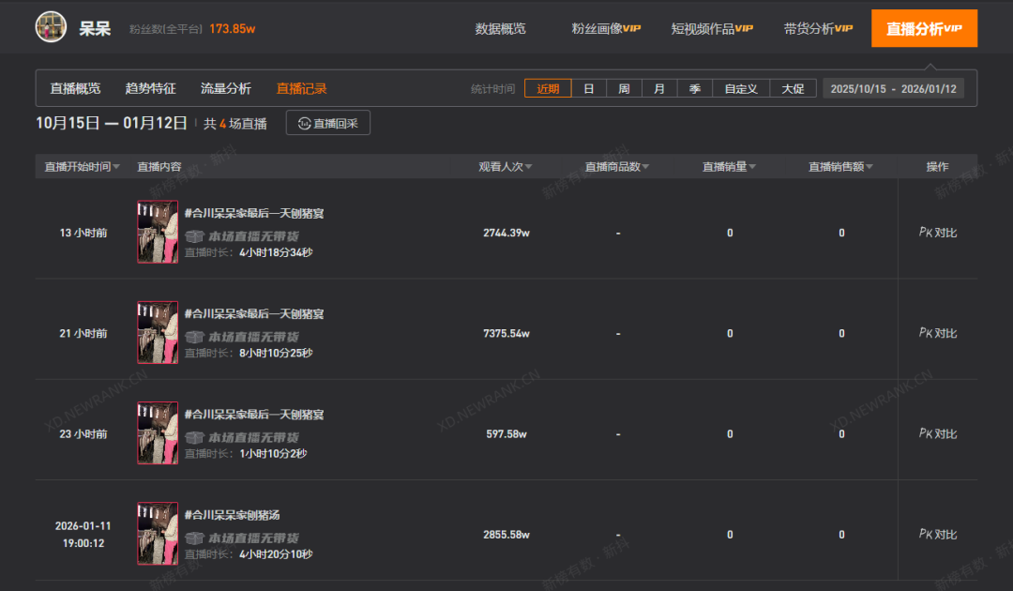Sort by 直播销售额 column header
The image size is (1013, 591).
840,167
